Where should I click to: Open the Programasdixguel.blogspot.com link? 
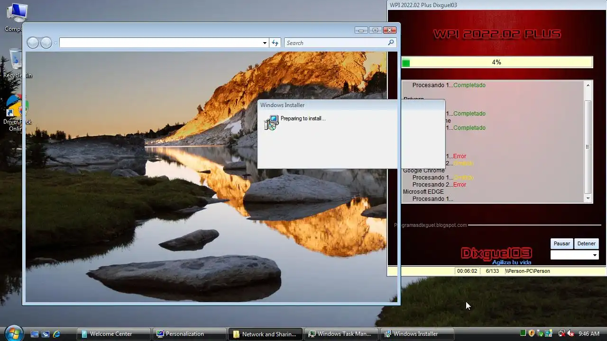pos(431,225)
